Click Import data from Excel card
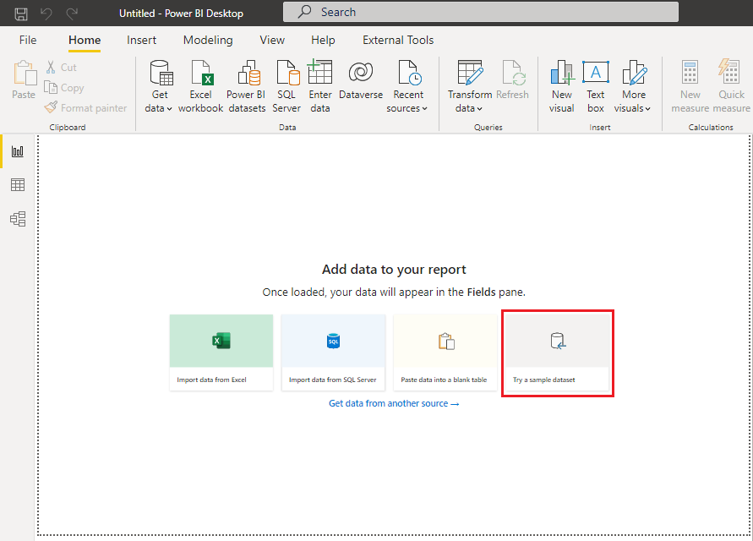This screenshot has width=753, height=541. (221, 352)
